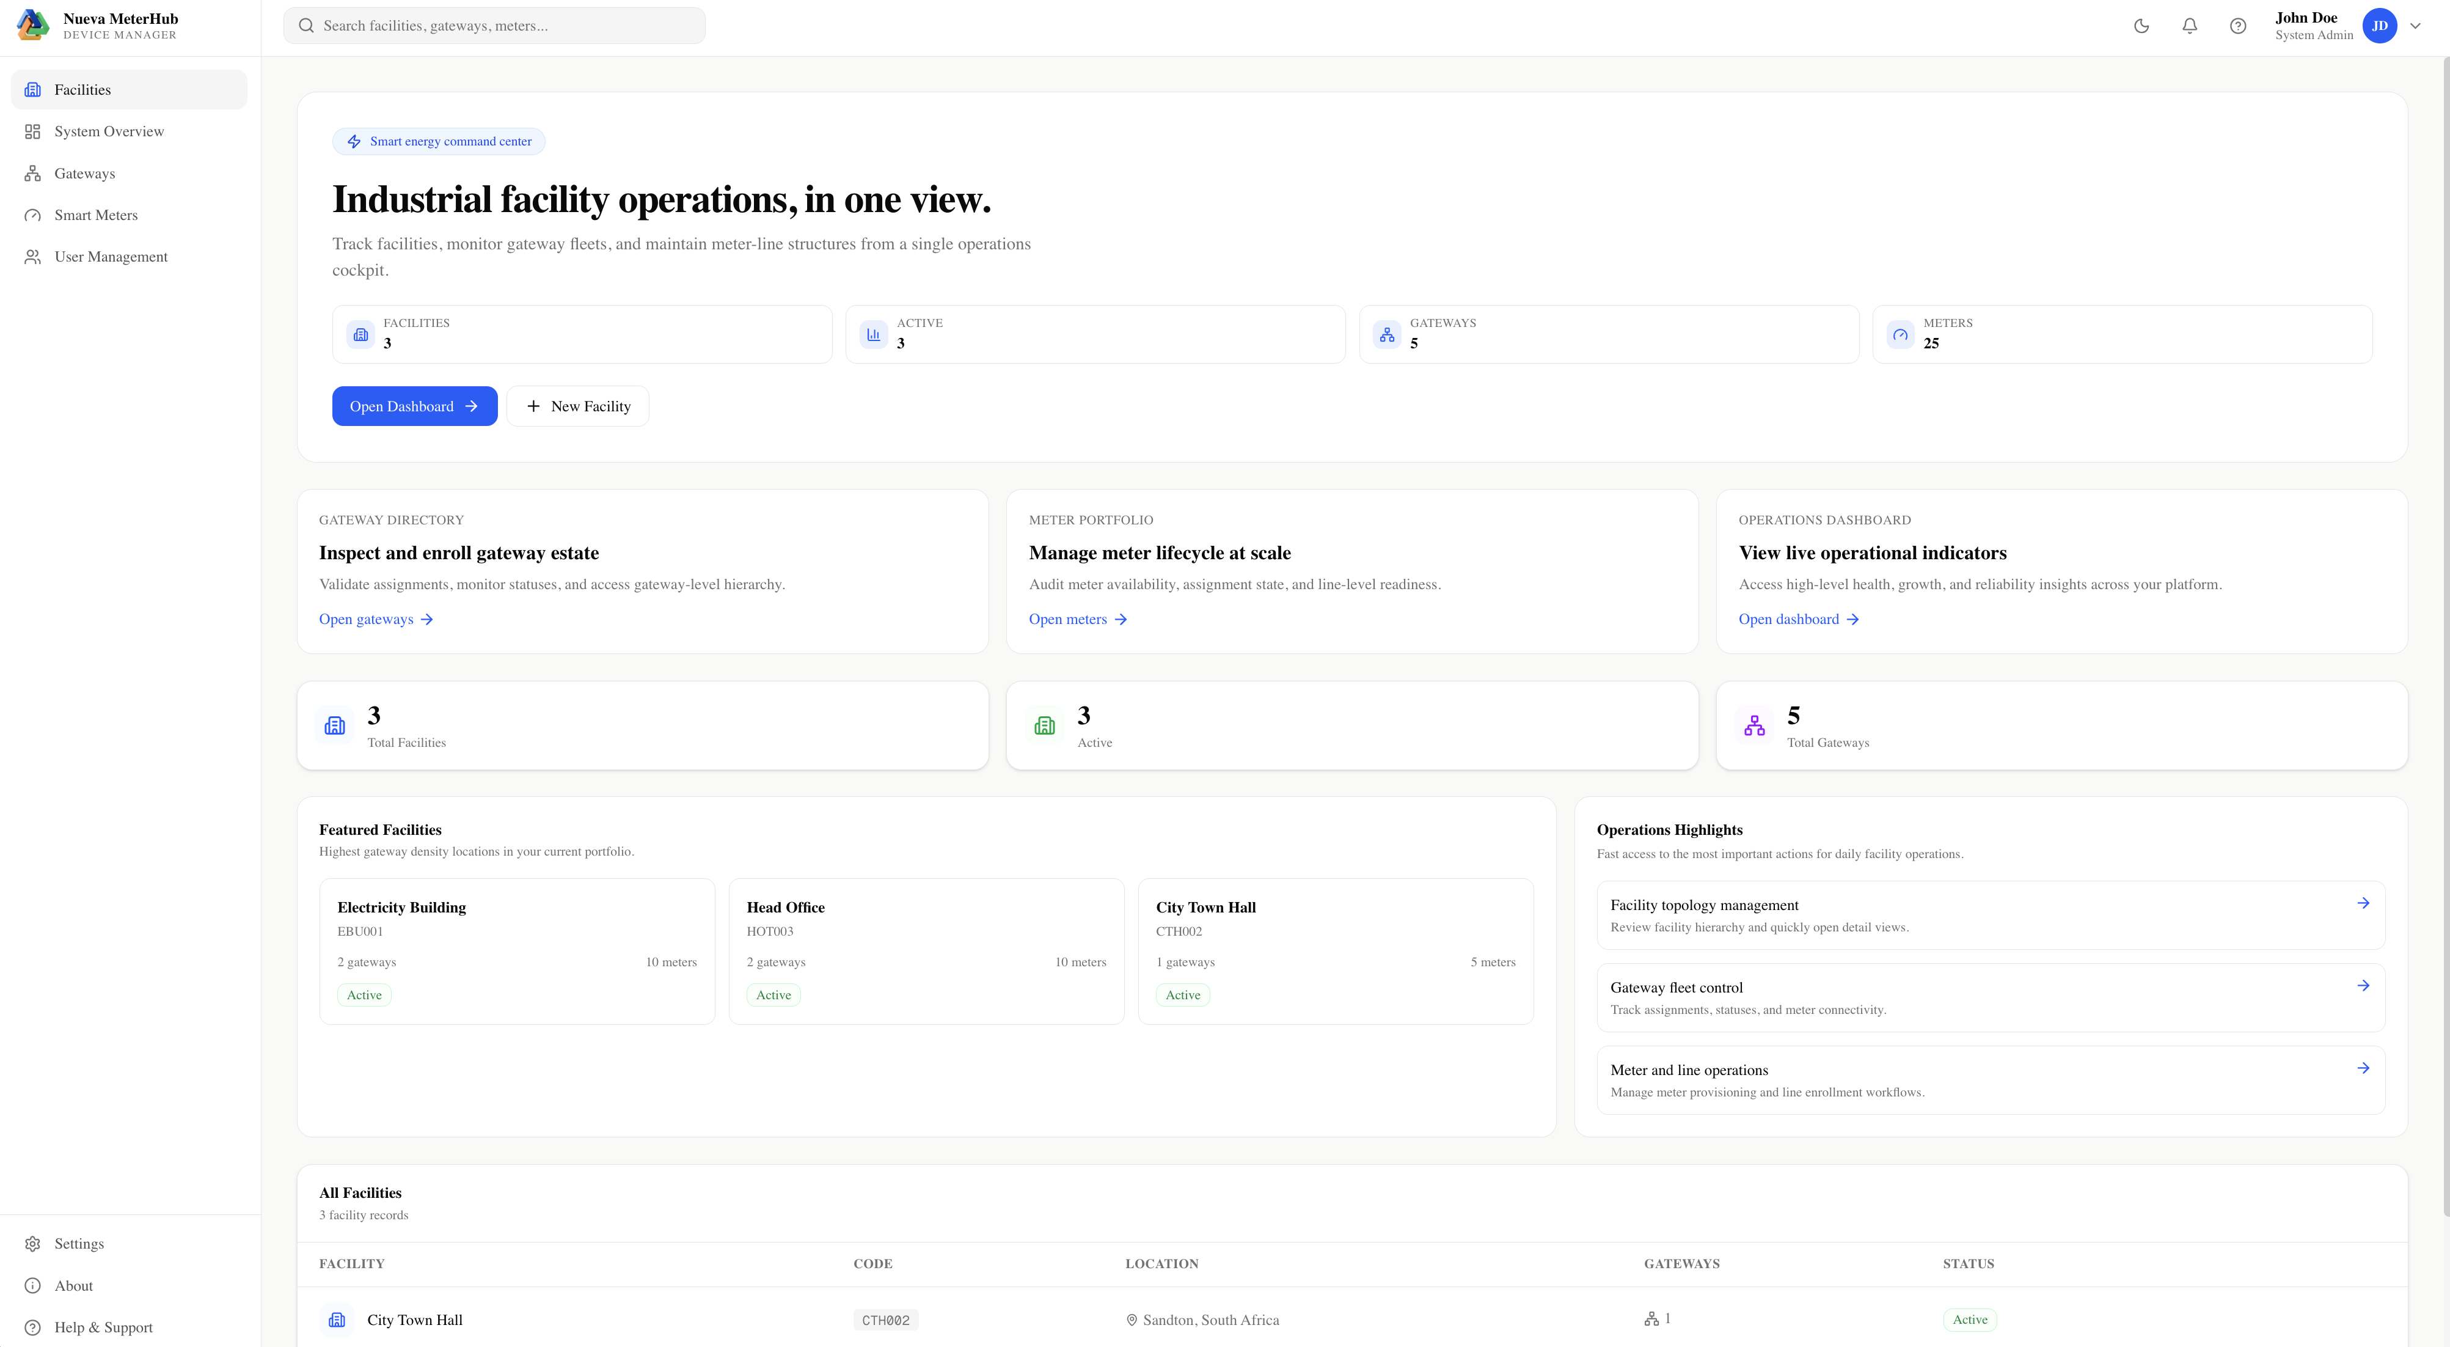Click the gateway count icon in the City Town Hall row

1651,1319
